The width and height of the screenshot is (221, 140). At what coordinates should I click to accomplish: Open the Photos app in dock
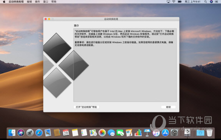pyautogui.click(x=102, y=133)
